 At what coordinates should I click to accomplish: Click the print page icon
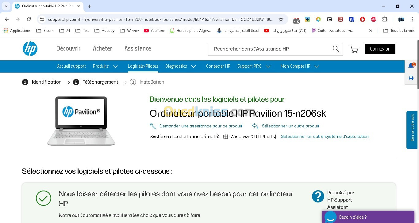point(411,78)
